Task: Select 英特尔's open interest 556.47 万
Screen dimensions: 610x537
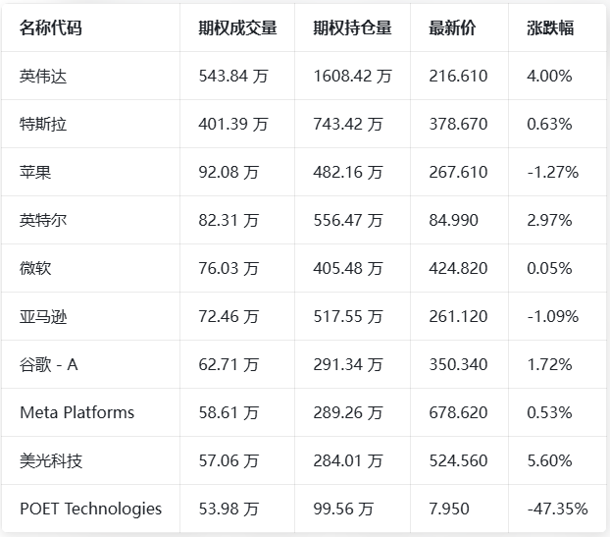Action: tap(348, 221)
